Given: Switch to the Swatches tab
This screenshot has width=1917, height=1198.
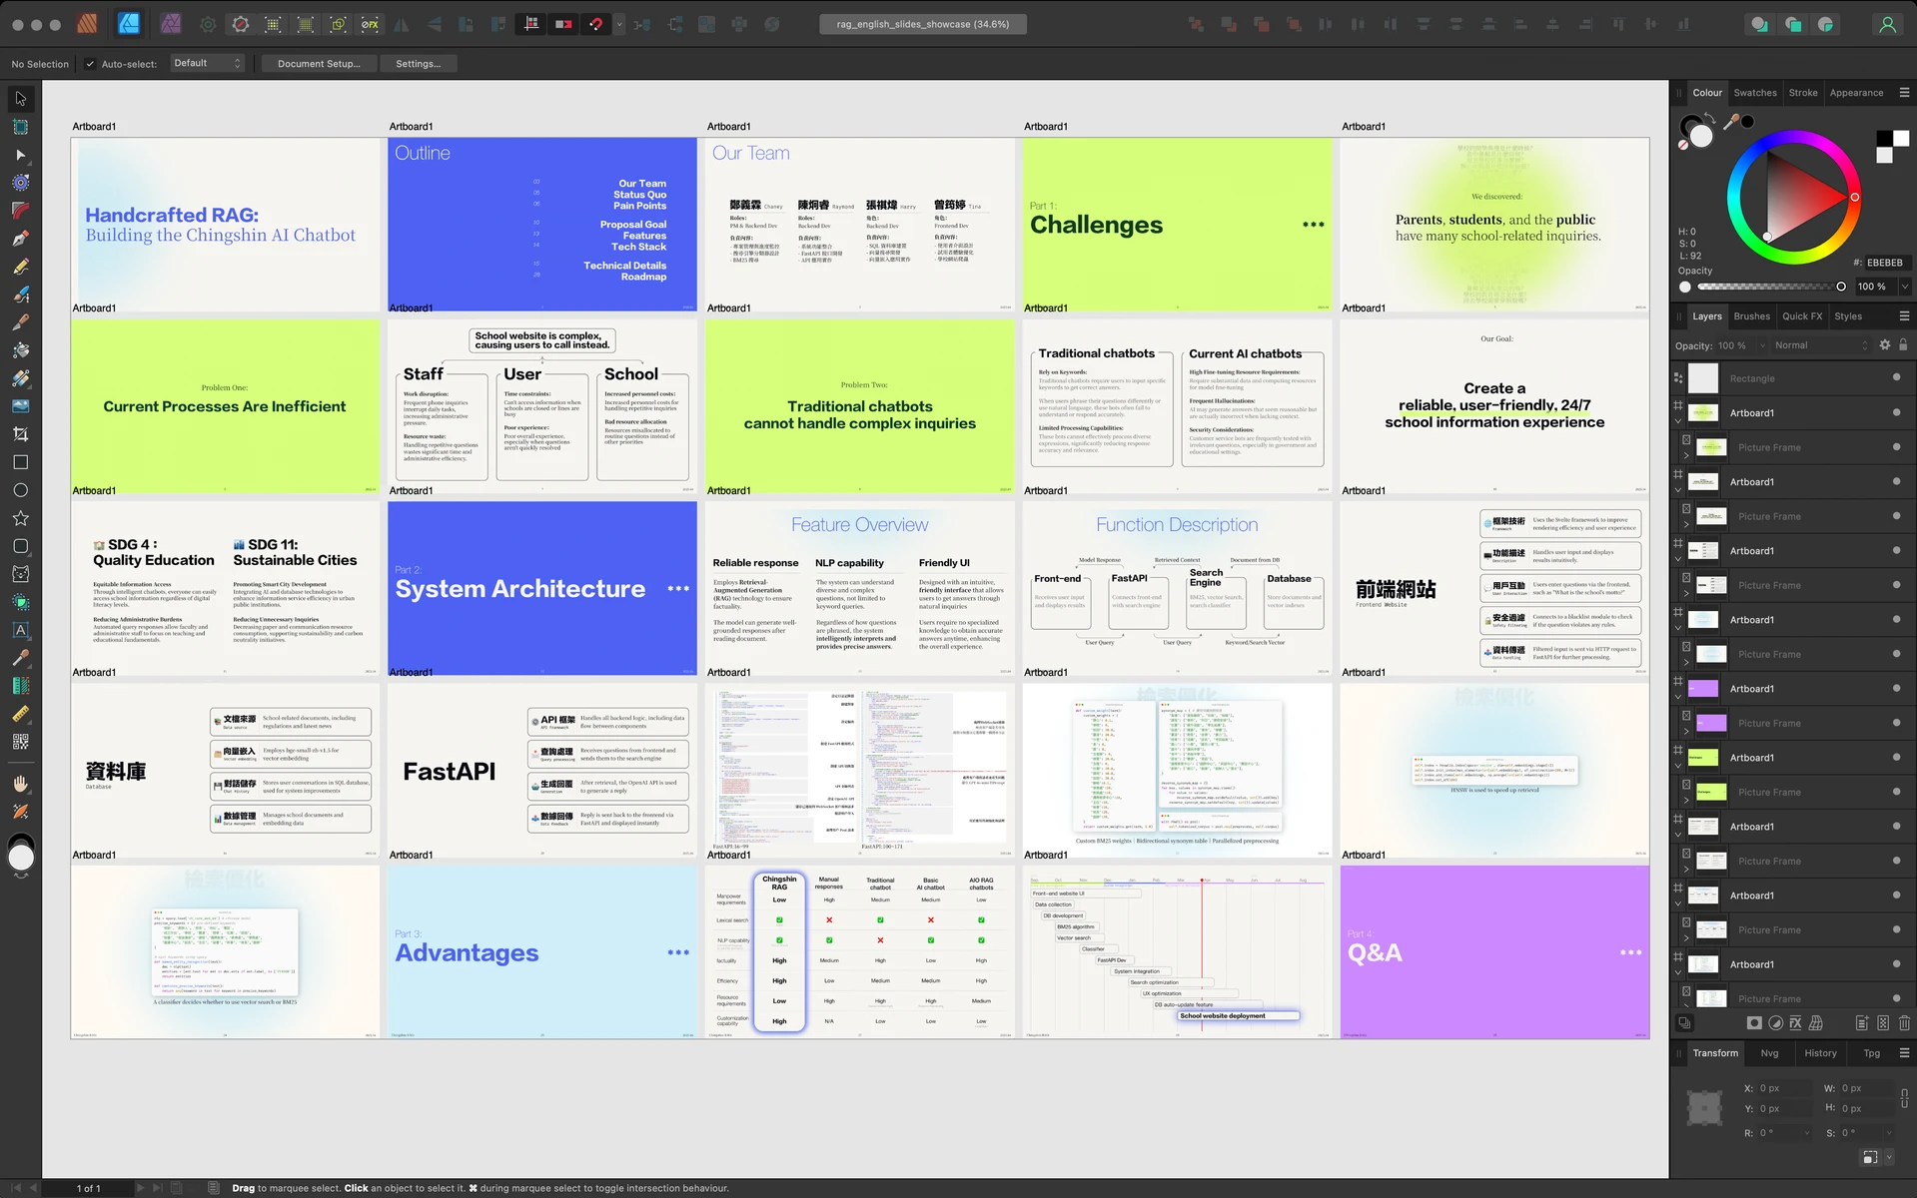Looking at the screenshot, I should (1754, 92).
